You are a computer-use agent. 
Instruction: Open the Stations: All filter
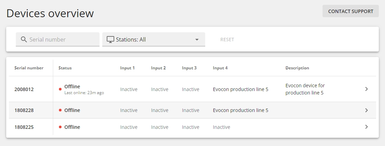click(153, 39)
